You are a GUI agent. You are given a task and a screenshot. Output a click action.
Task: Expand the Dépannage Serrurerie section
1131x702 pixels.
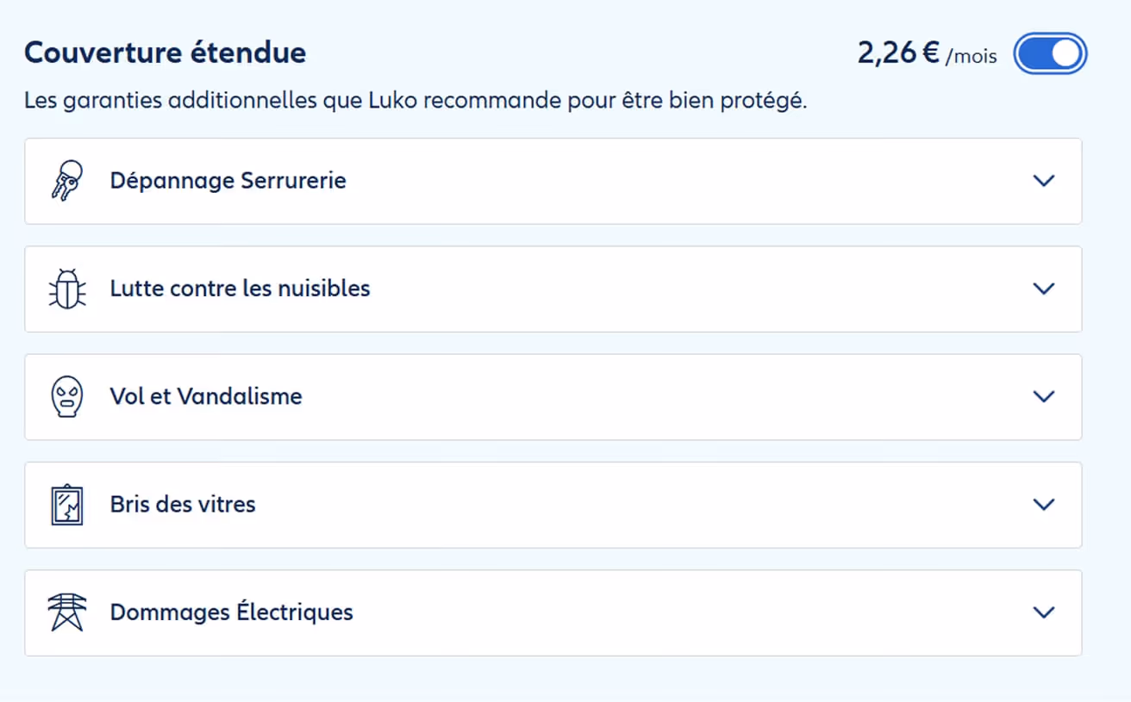click(x=1044, y=181)
